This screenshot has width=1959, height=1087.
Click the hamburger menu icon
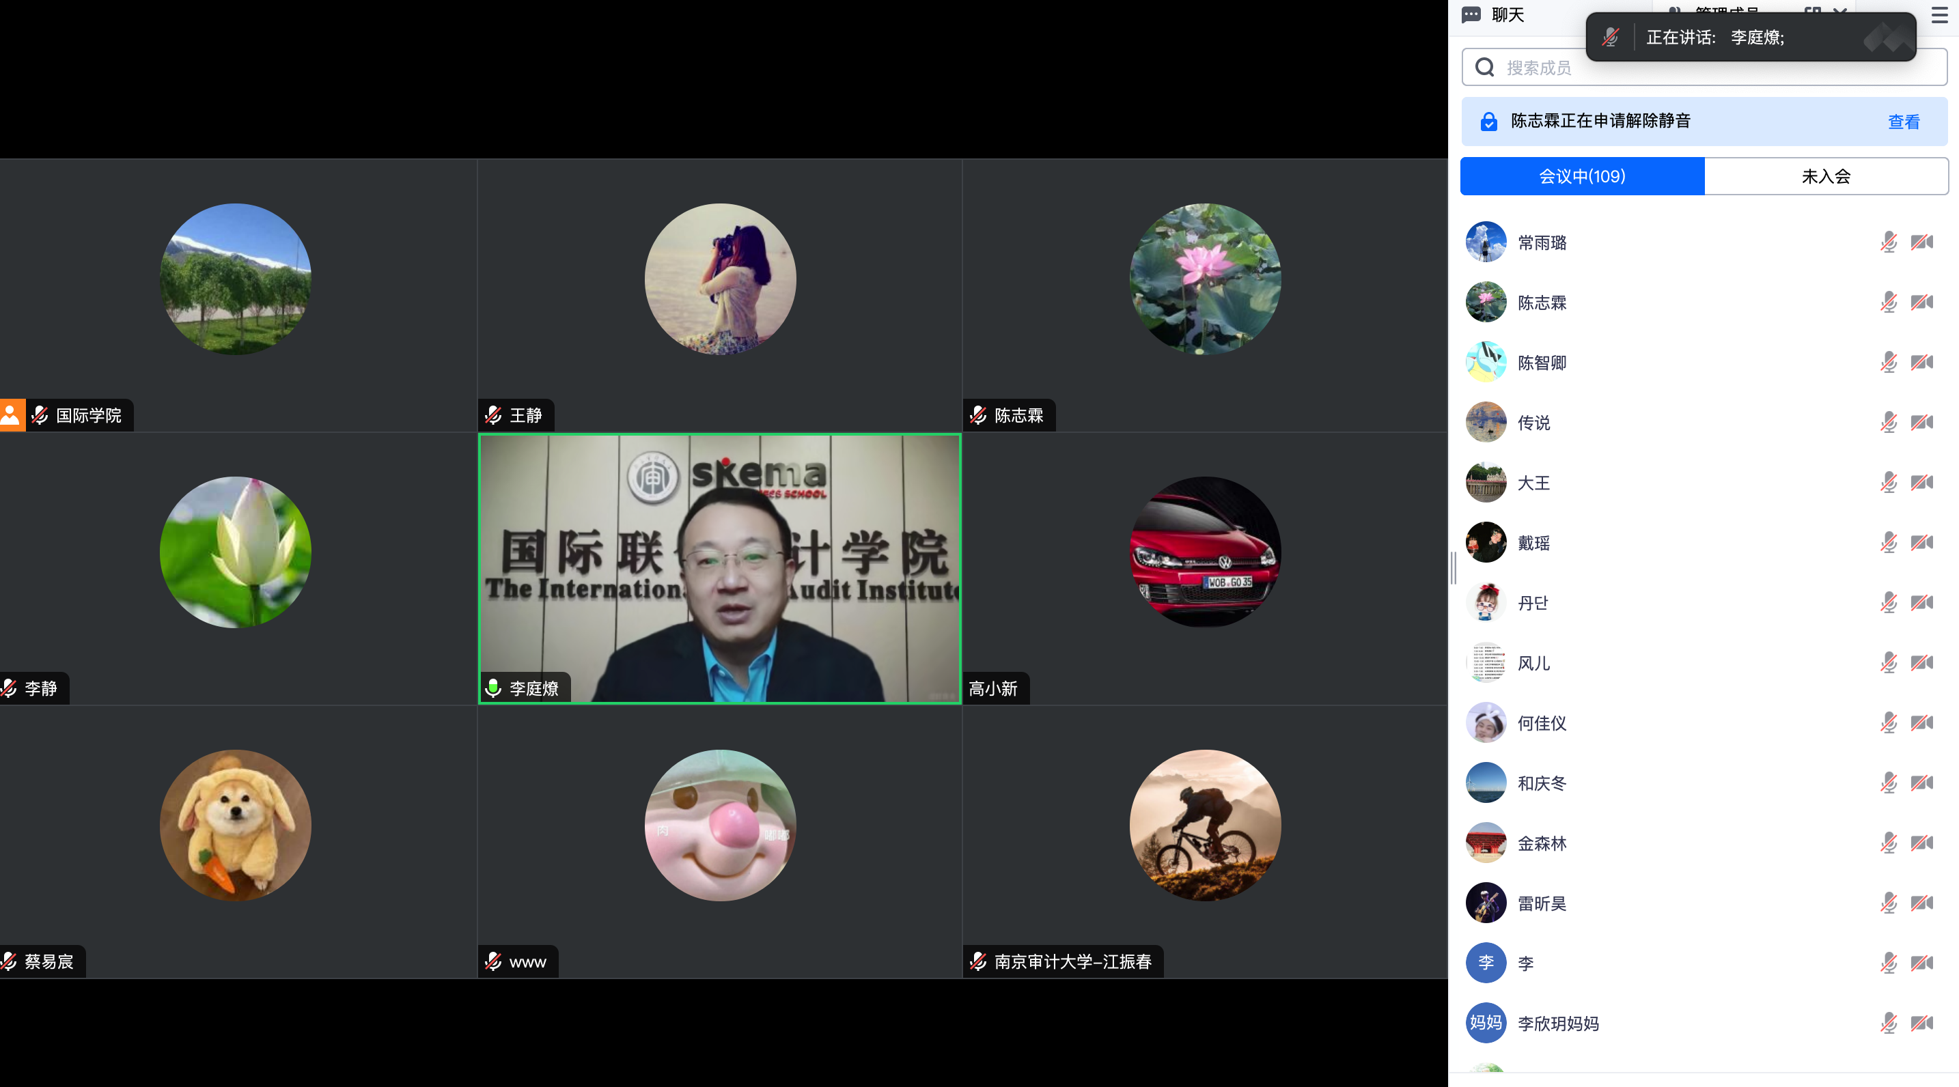point(1940,15)
